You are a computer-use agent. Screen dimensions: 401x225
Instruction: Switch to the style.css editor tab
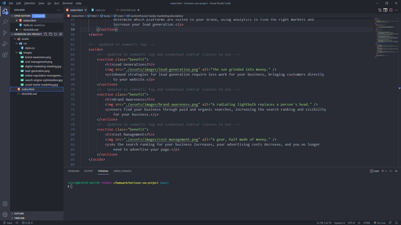click(100, 10)
